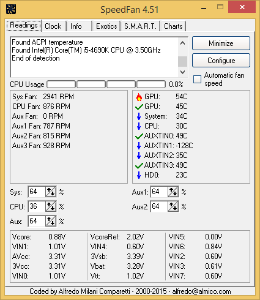Image resolution: width=260 pixels, height=300 pixels.
Task: Click the AVcc 3.31V reading
Action: [39, 257]
